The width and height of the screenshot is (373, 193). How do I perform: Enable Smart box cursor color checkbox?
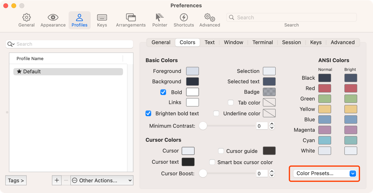tap(212, 162)
